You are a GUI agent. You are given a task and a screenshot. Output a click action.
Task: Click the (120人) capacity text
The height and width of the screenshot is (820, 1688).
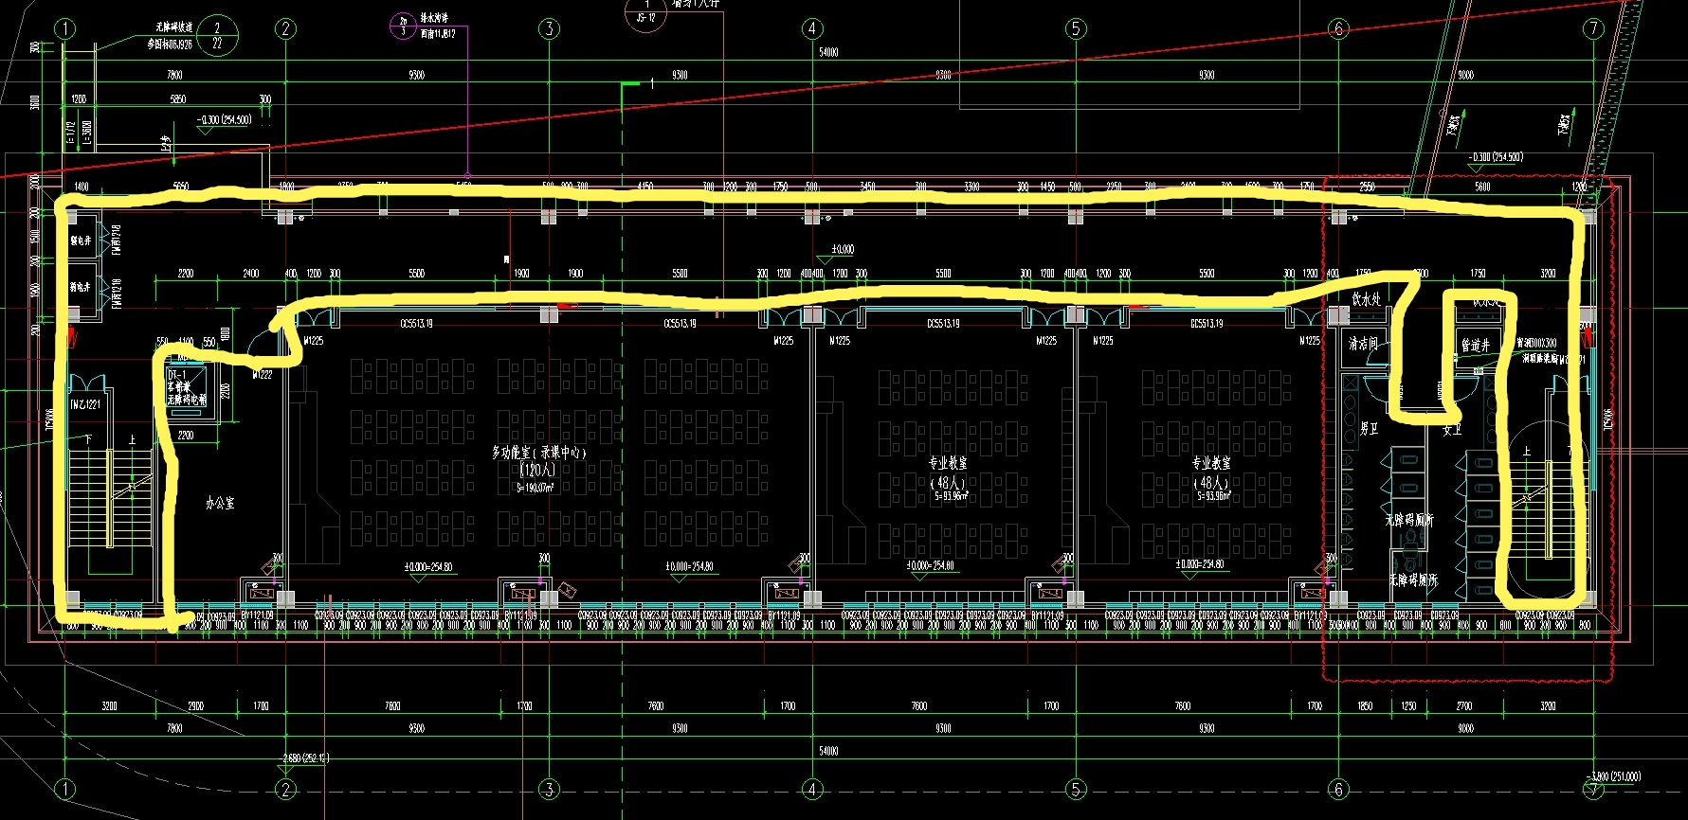point(537,471)
